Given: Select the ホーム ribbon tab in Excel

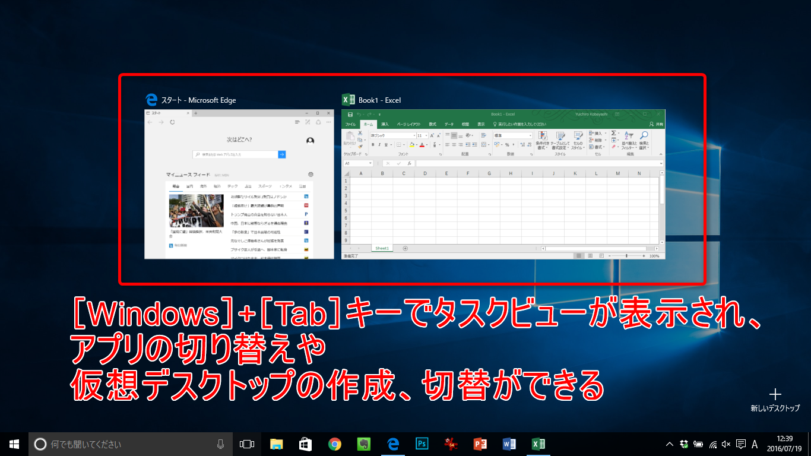Looking at the screenshot, I should 368,124.
